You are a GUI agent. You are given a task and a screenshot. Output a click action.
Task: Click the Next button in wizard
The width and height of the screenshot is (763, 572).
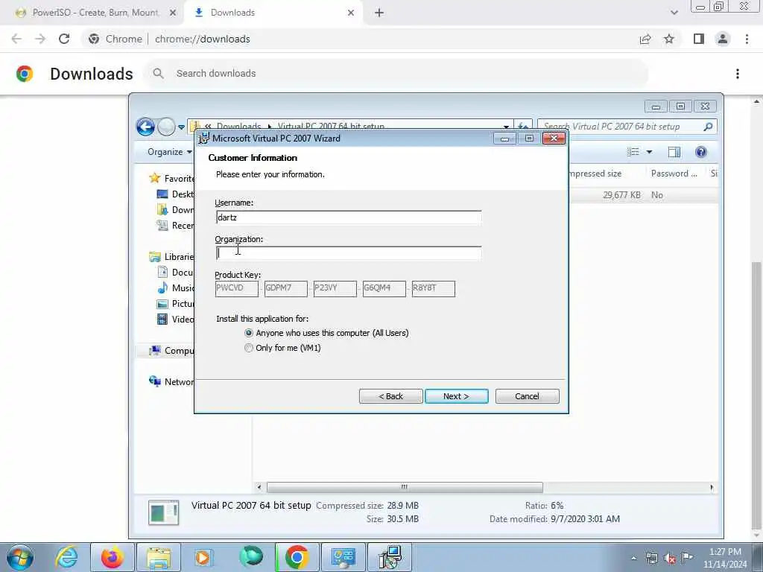click(x=457, y=396)
